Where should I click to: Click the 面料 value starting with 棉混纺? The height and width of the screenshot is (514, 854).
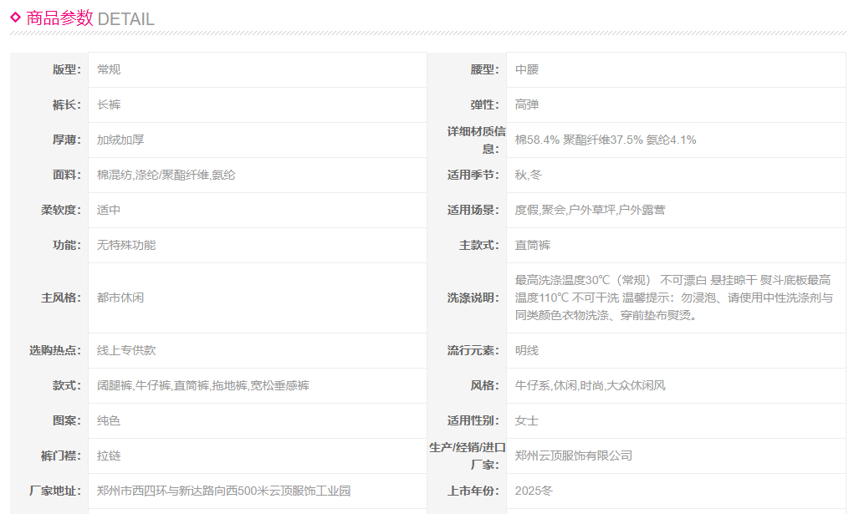tap(166, 175)
